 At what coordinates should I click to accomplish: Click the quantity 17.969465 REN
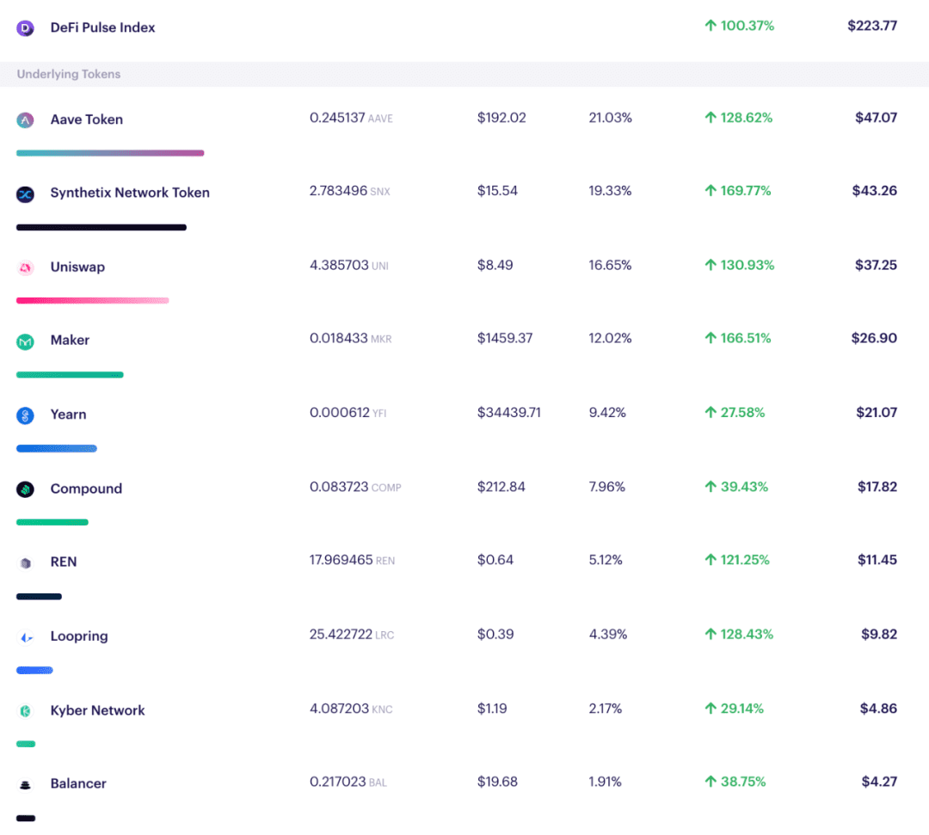coord(352,560)
